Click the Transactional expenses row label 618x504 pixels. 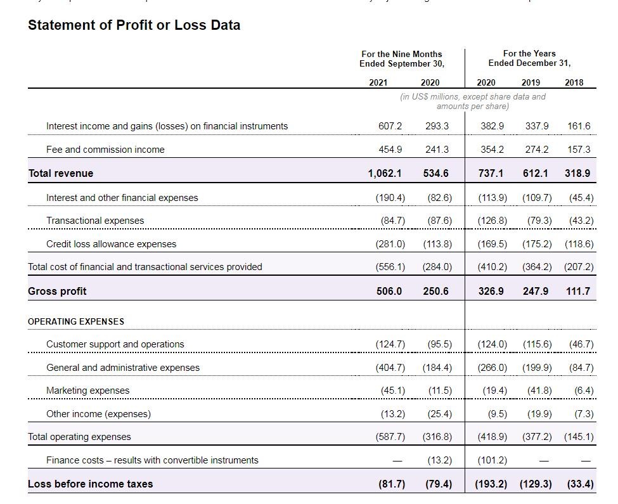pyautogui.click(x=95, y=221)
